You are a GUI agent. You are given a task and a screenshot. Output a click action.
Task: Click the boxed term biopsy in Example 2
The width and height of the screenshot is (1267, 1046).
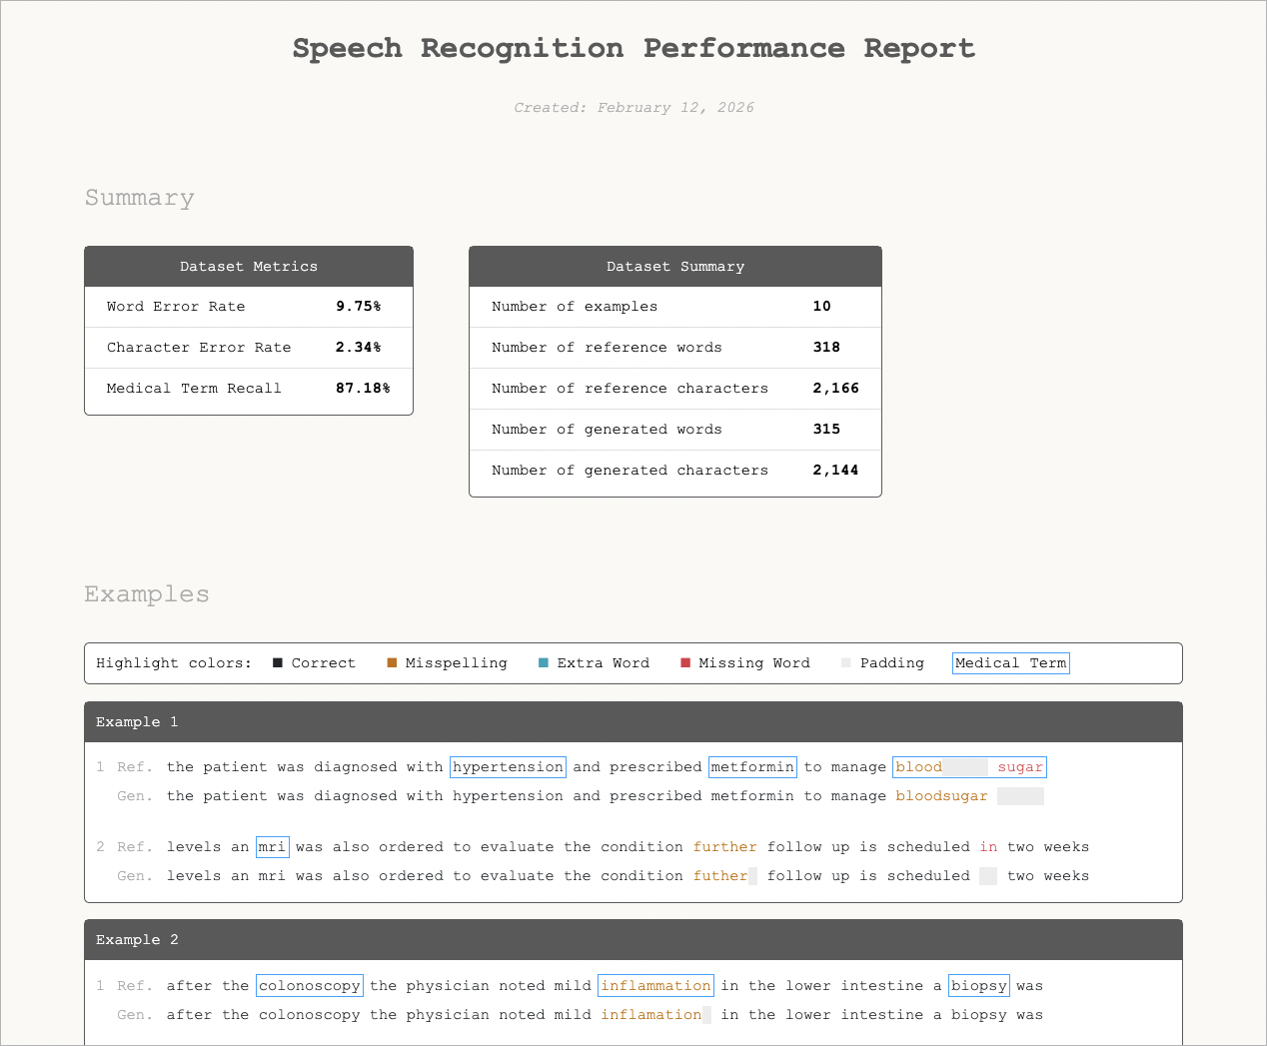(979, 986)
